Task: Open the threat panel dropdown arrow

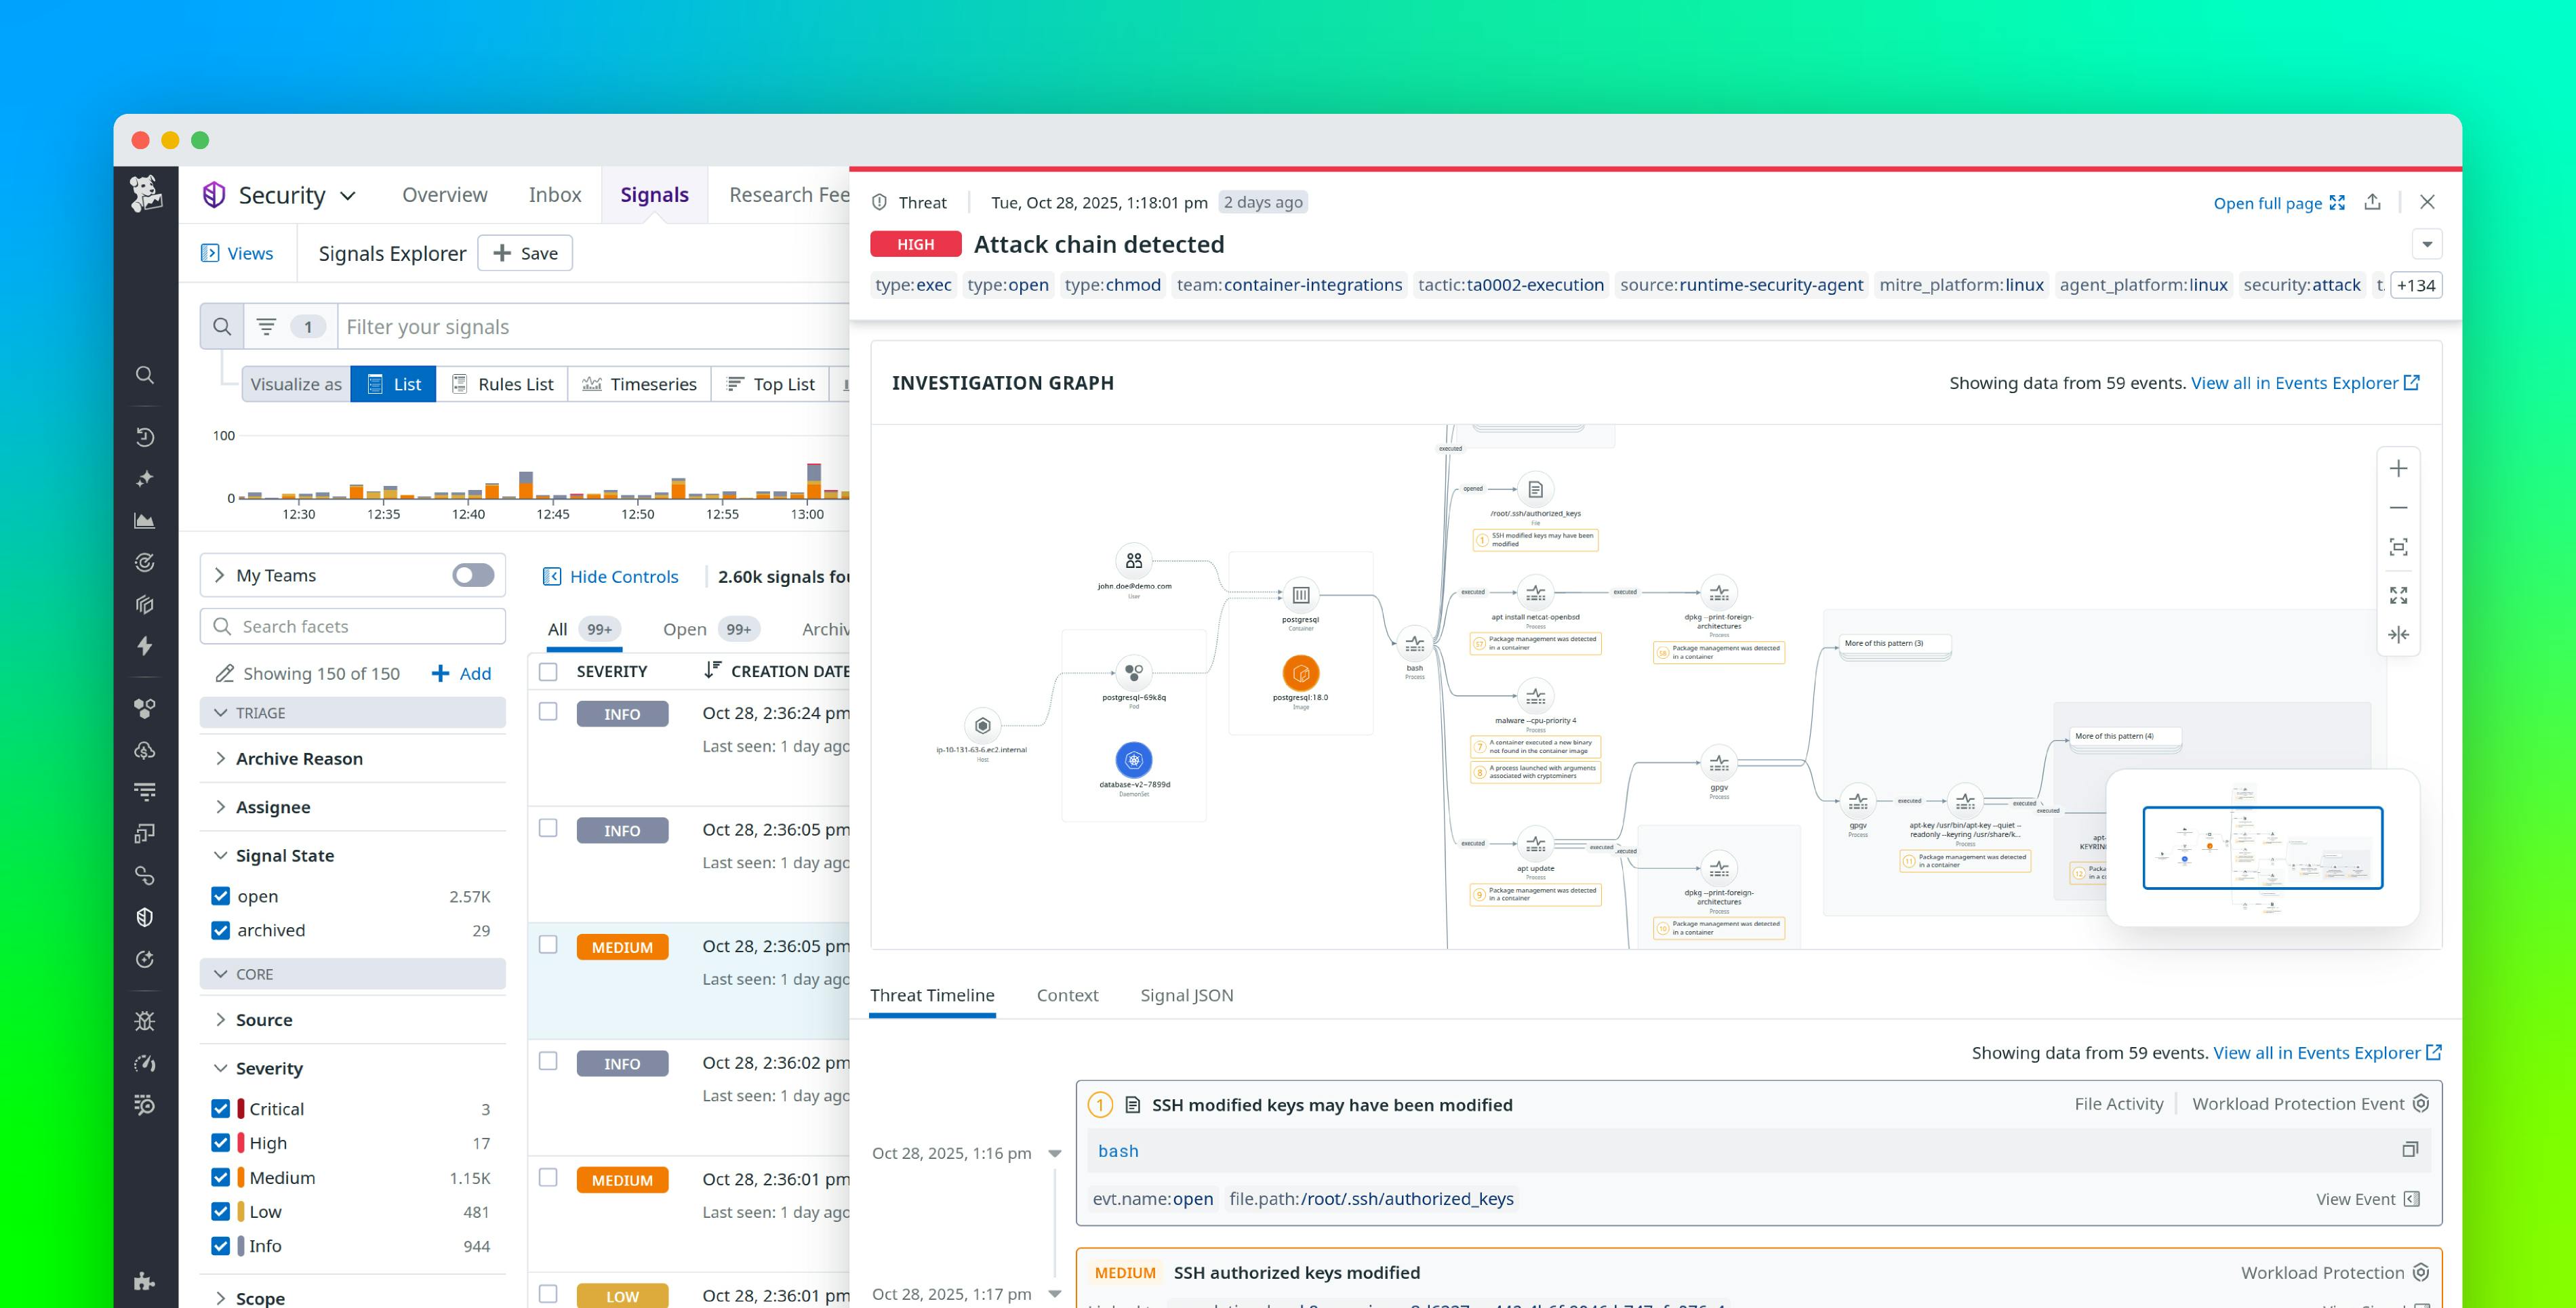Action: pyautogui.click(x=2428, y=243)
